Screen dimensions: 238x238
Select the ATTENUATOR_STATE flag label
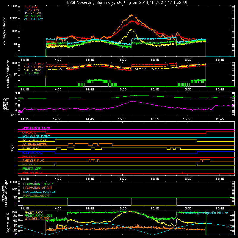tap(36, 129)
